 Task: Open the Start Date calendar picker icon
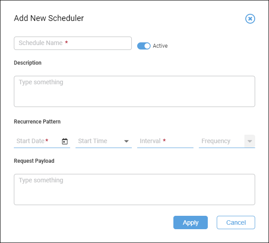tap(65, 141)
